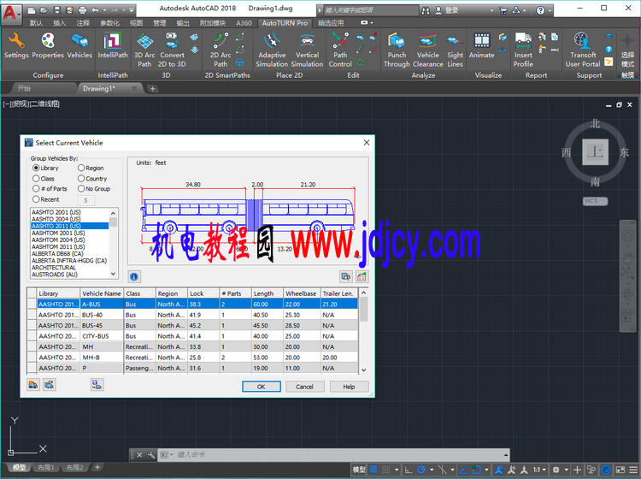Click the print icon in quick access toolbar
641x479 pixels.
(x=83, y=10)
